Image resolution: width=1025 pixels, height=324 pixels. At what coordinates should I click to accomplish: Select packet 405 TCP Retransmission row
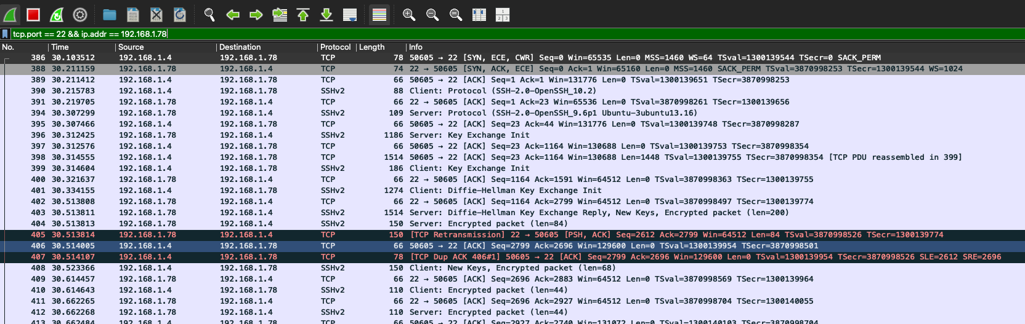coord(512,235)
